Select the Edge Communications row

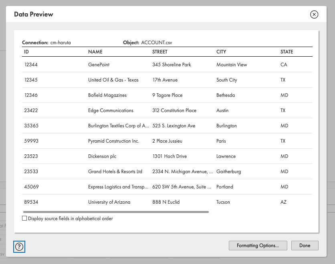pyautogui.click(x=167, y=111)
